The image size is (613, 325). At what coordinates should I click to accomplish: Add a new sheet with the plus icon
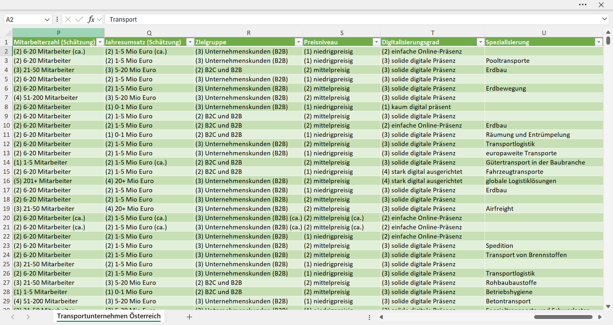point(189,317)
